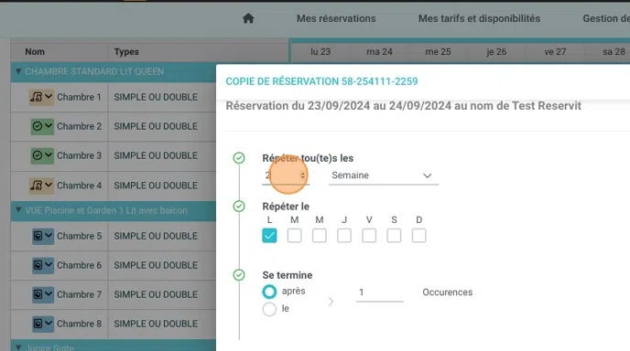The image size is (630, 351).
Task: Go to home via house icon
Action: coord(248,18)
